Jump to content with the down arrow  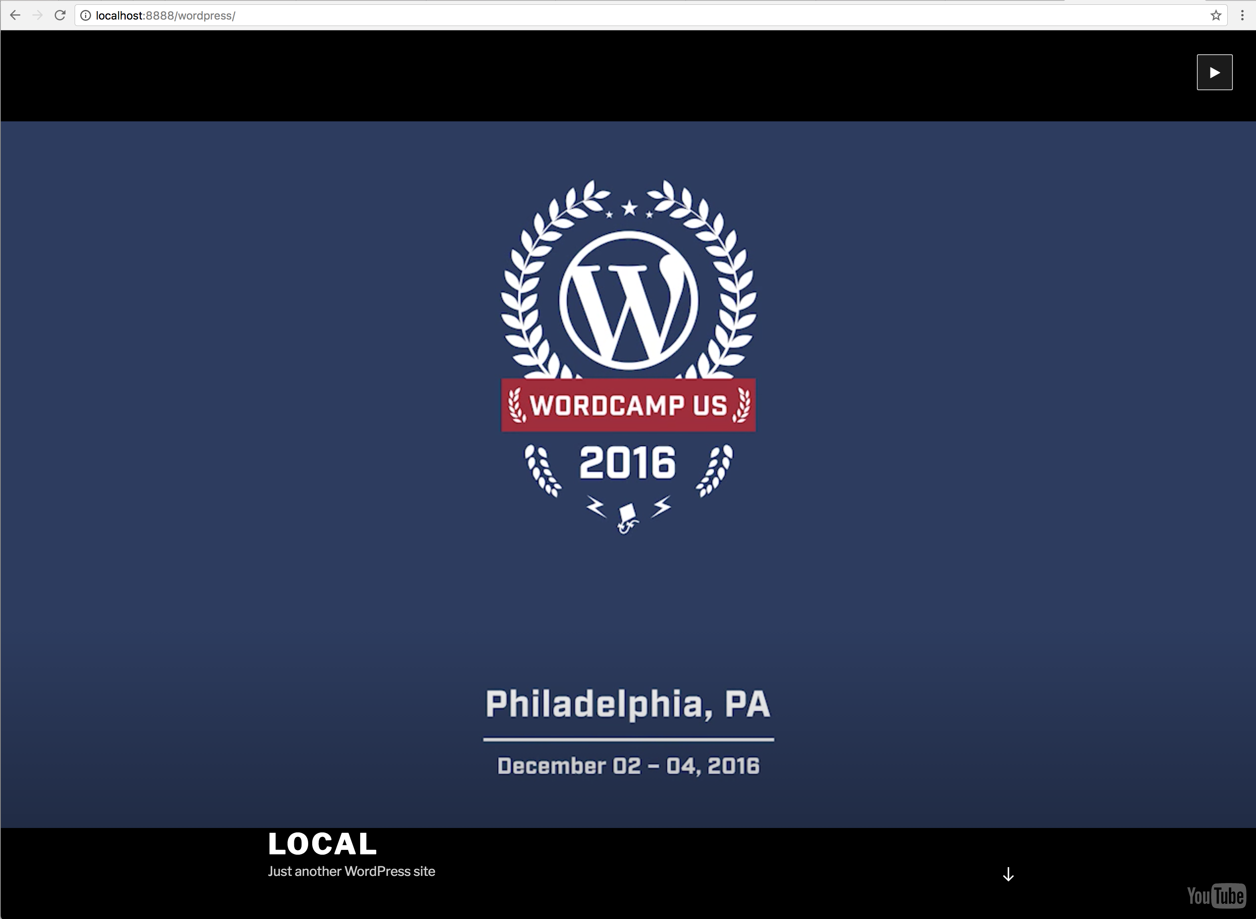coord(1008,875)
